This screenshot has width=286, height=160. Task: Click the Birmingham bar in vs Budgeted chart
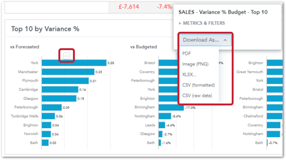pyautogui.click(x=171, y=107)
